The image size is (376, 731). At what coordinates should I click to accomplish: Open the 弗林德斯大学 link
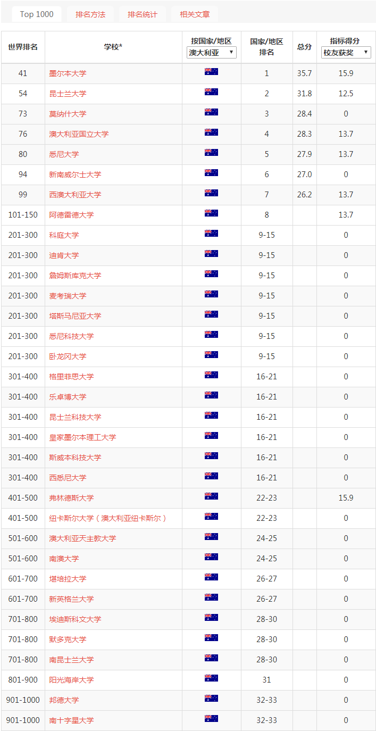pyautogui.click(x=71, y=498)
